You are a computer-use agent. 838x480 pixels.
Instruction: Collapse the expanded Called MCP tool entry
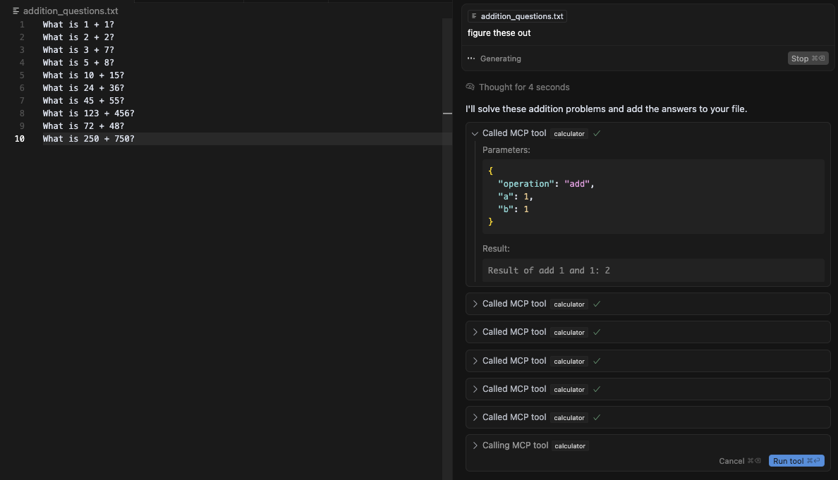(x=475, y=133)
